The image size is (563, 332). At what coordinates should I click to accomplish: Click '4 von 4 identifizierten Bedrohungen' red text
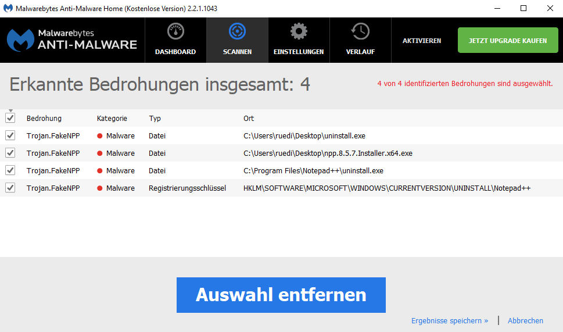coord(465,83)
